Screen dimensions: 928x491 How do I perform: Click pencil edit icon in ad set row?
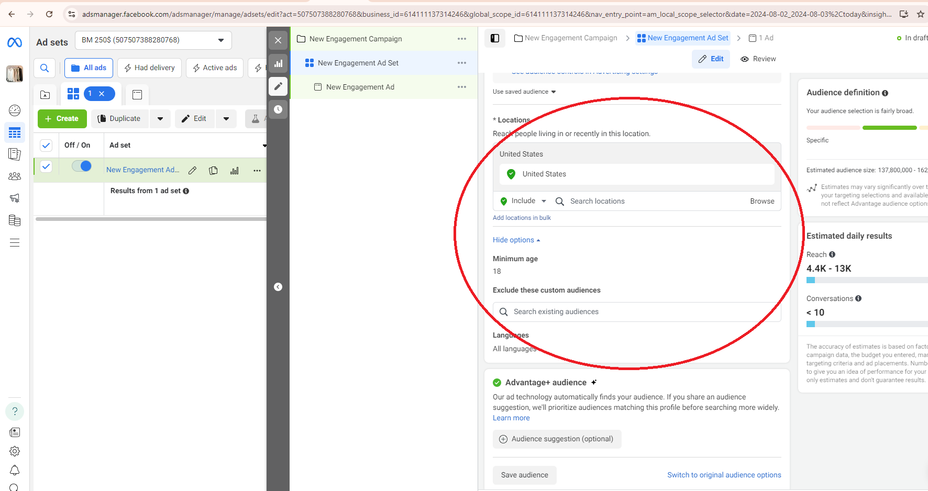[x=192, y=170]
